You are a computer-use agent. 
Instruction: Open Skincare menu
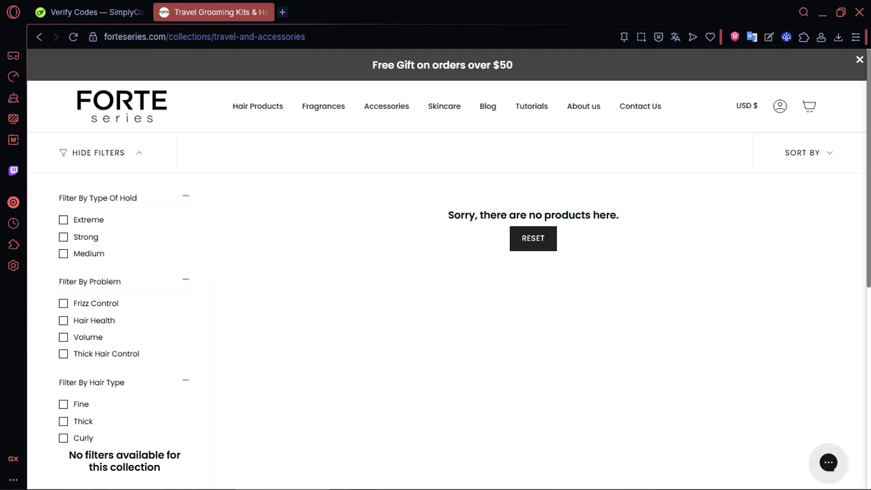click(444, 106)
